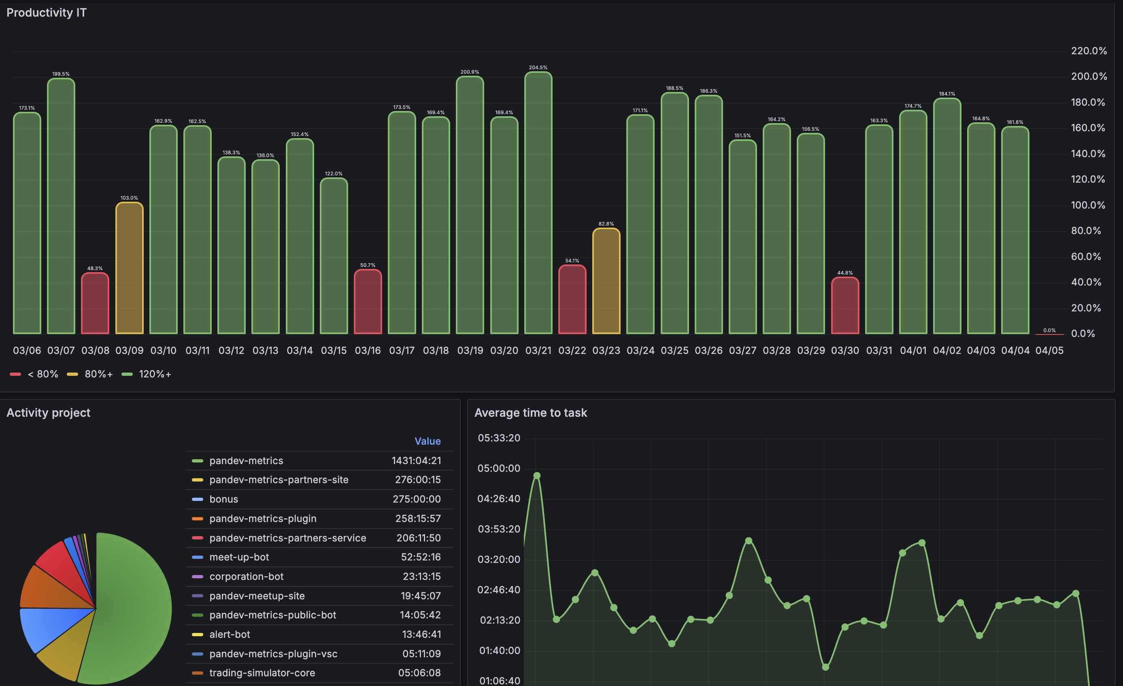This screenshot has height=686, width=1123.
Task: Toggle the '120%+' legend series
Action: 155,374
